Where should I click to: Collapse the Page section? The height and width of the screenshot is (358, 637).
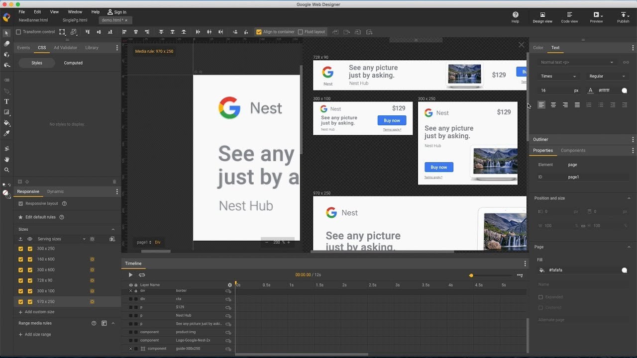[629, 247]
